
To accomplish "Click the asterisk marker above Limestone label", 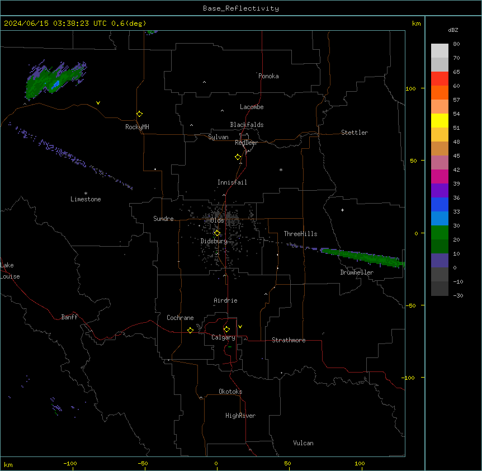I will point(86,194).
